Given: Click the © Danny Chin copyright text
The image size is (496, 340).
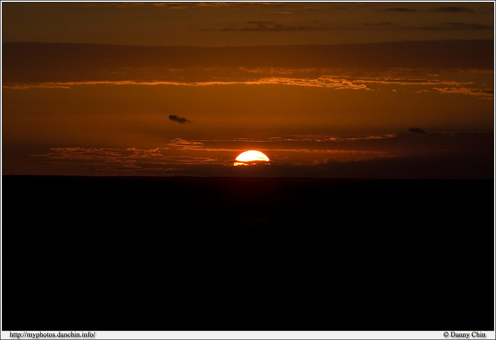Looking at the screenshot, I should click(464, 335).
